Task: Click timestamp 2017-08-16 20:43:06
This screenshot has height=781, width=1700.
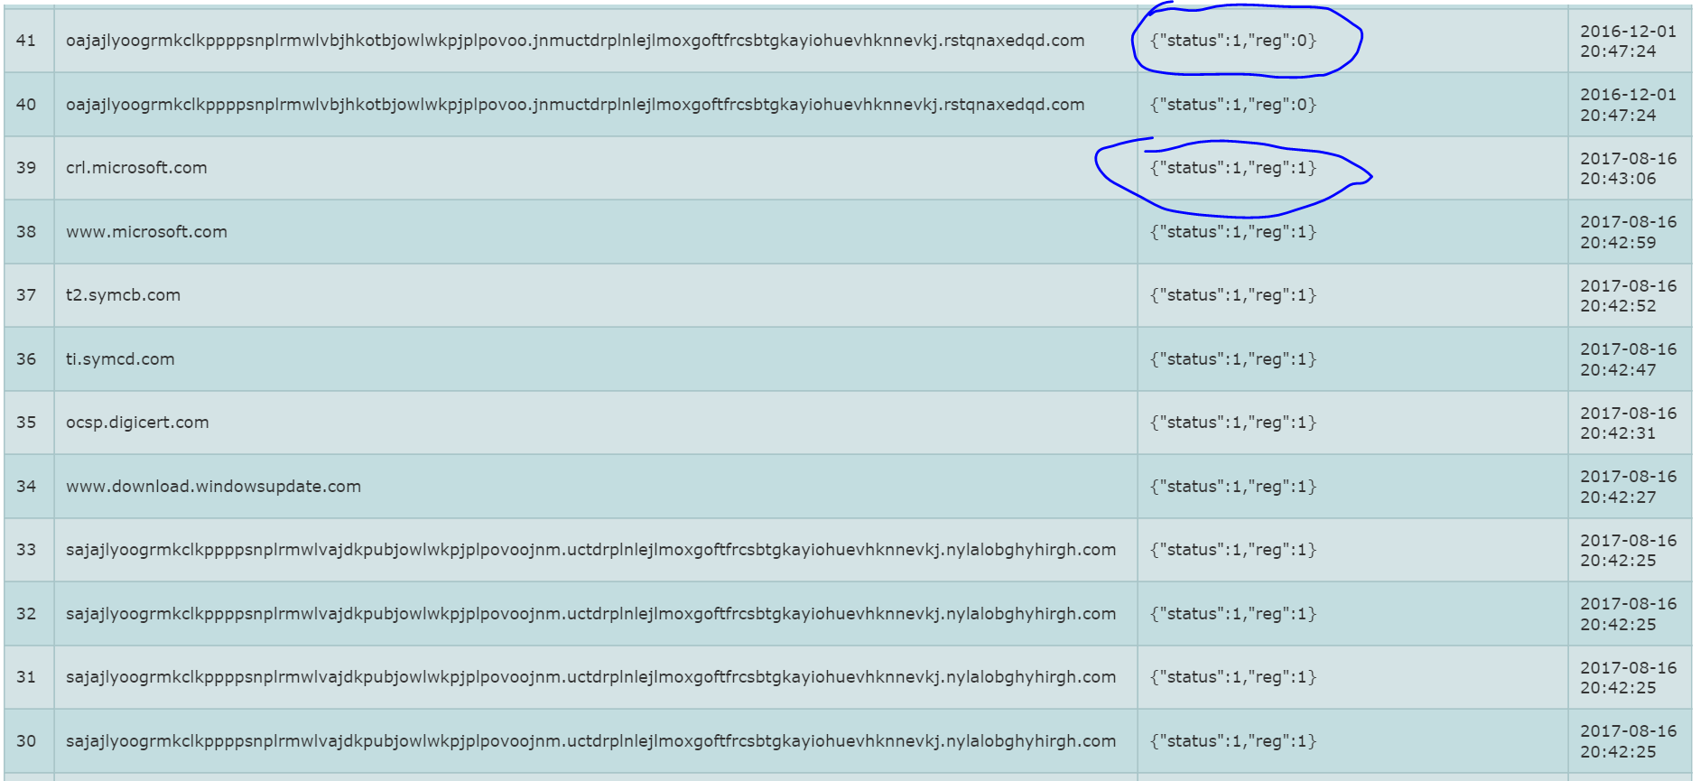Action: pyautogui.click(x=1628, y=169)
